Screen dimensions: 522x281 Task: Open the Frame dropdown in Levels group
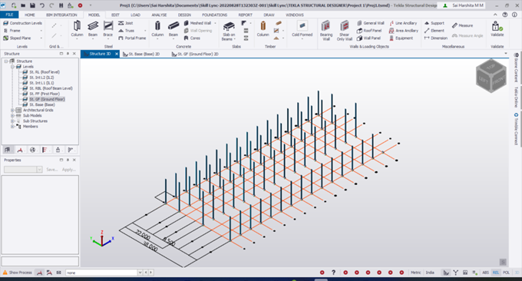point(41,31)
